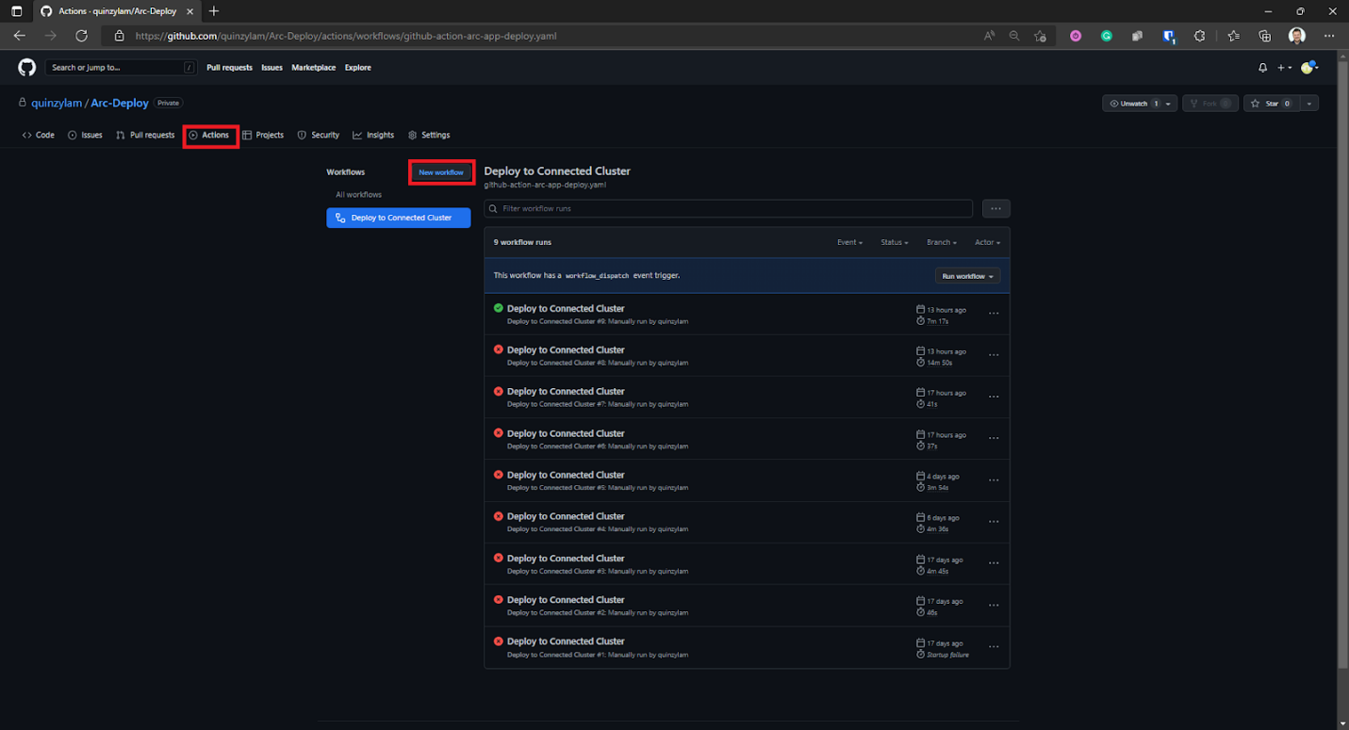Focus the GitHub Search or jump to field
Image resolution: width=1349 pixels, height=730 pixels.
(x=122, y=68)
